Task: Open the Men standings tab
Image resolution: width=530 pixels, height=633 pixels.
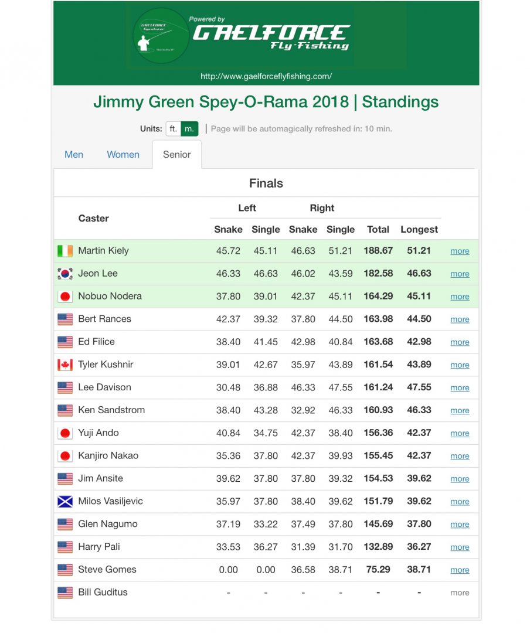Action: coord(74,155)
